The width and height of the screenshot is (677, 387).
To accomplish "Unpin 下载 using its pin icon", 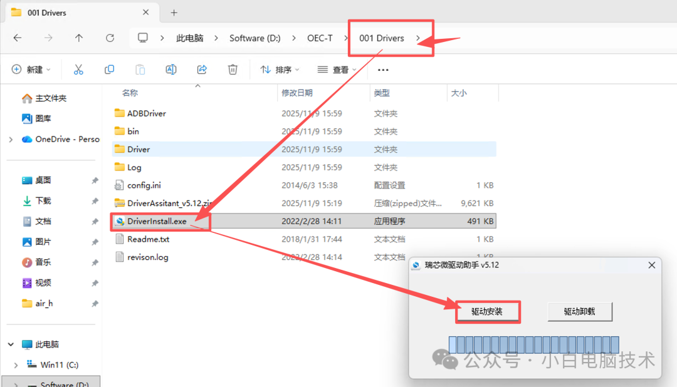I will [x=95, y=201].
